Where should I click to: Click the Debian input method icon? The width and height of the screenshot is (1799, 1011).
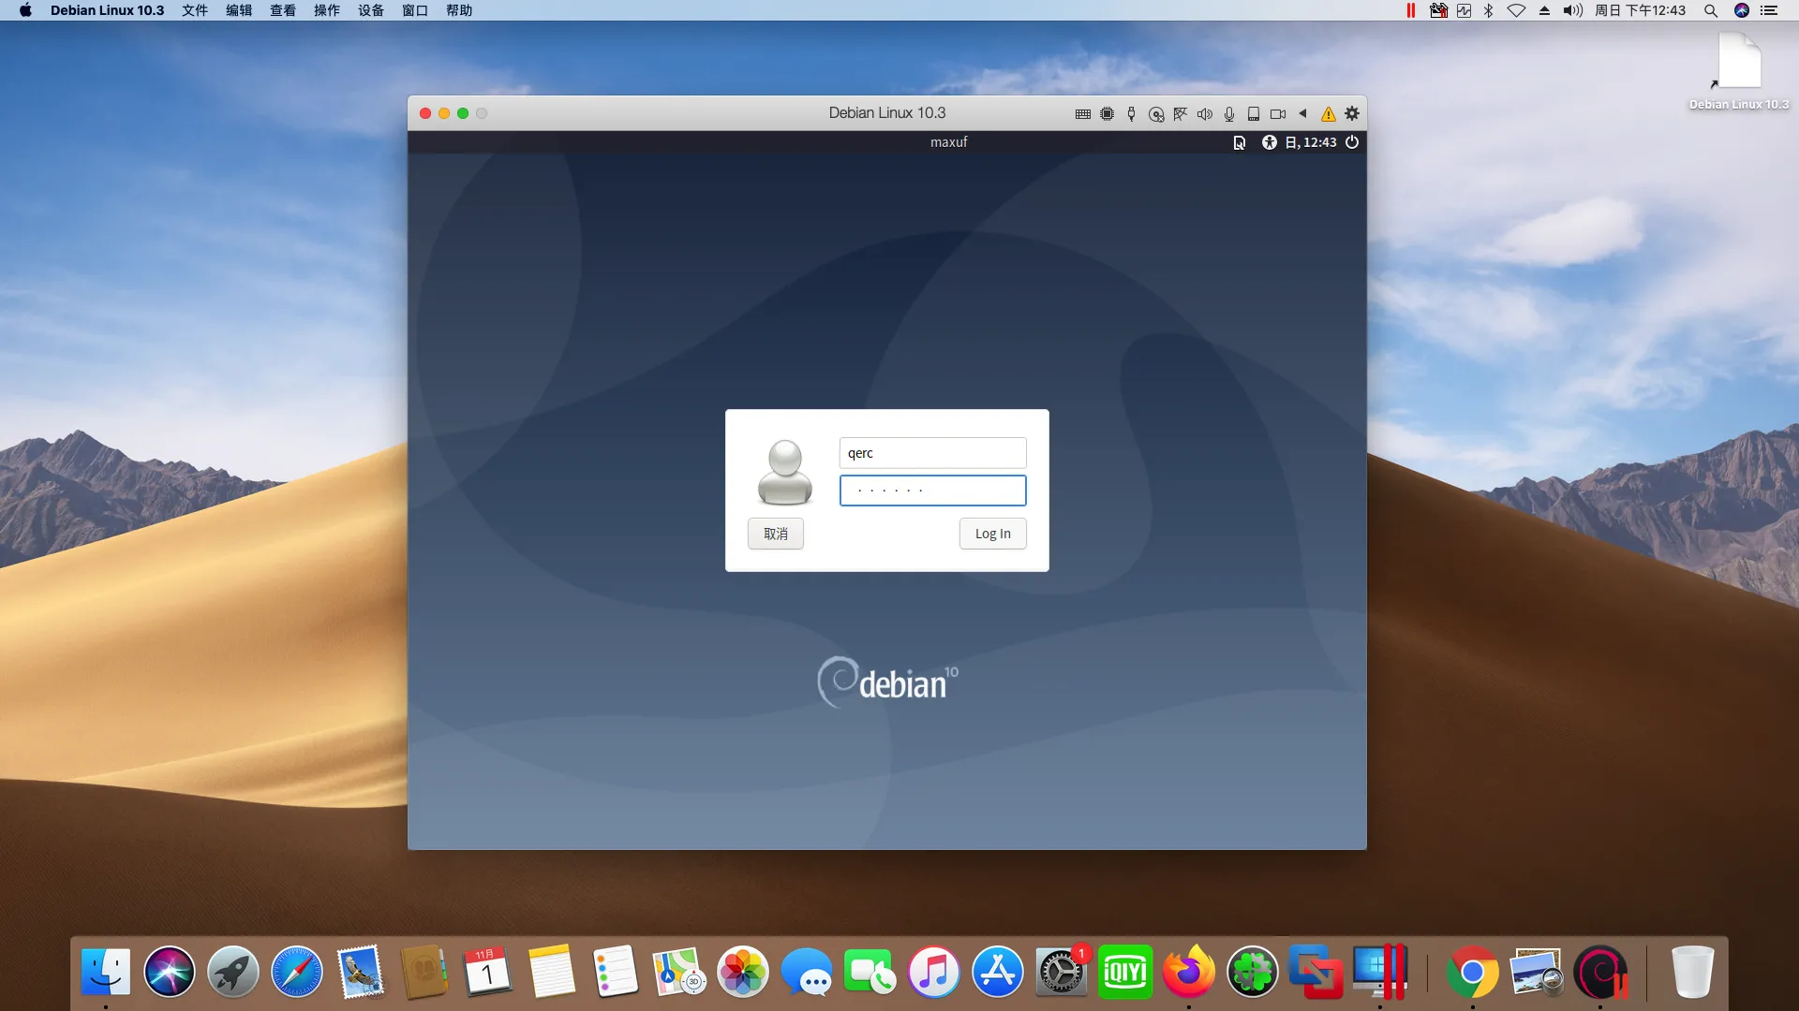tap(1239, 142)
